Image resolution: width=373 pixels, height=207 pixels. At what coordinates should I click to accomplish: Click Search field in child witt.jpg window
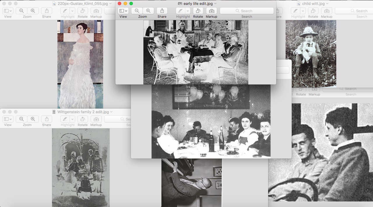pos(354,11)
